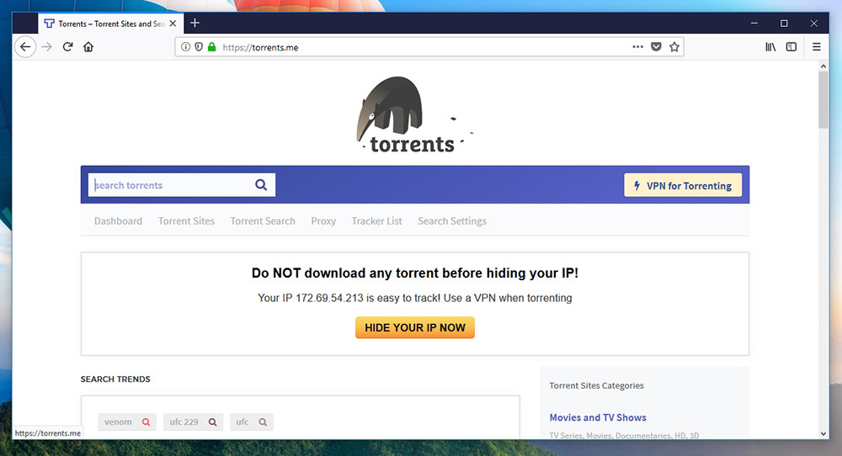
Task: Click the magnifier next to ufc 229
Action: click(x=213, y=422)
